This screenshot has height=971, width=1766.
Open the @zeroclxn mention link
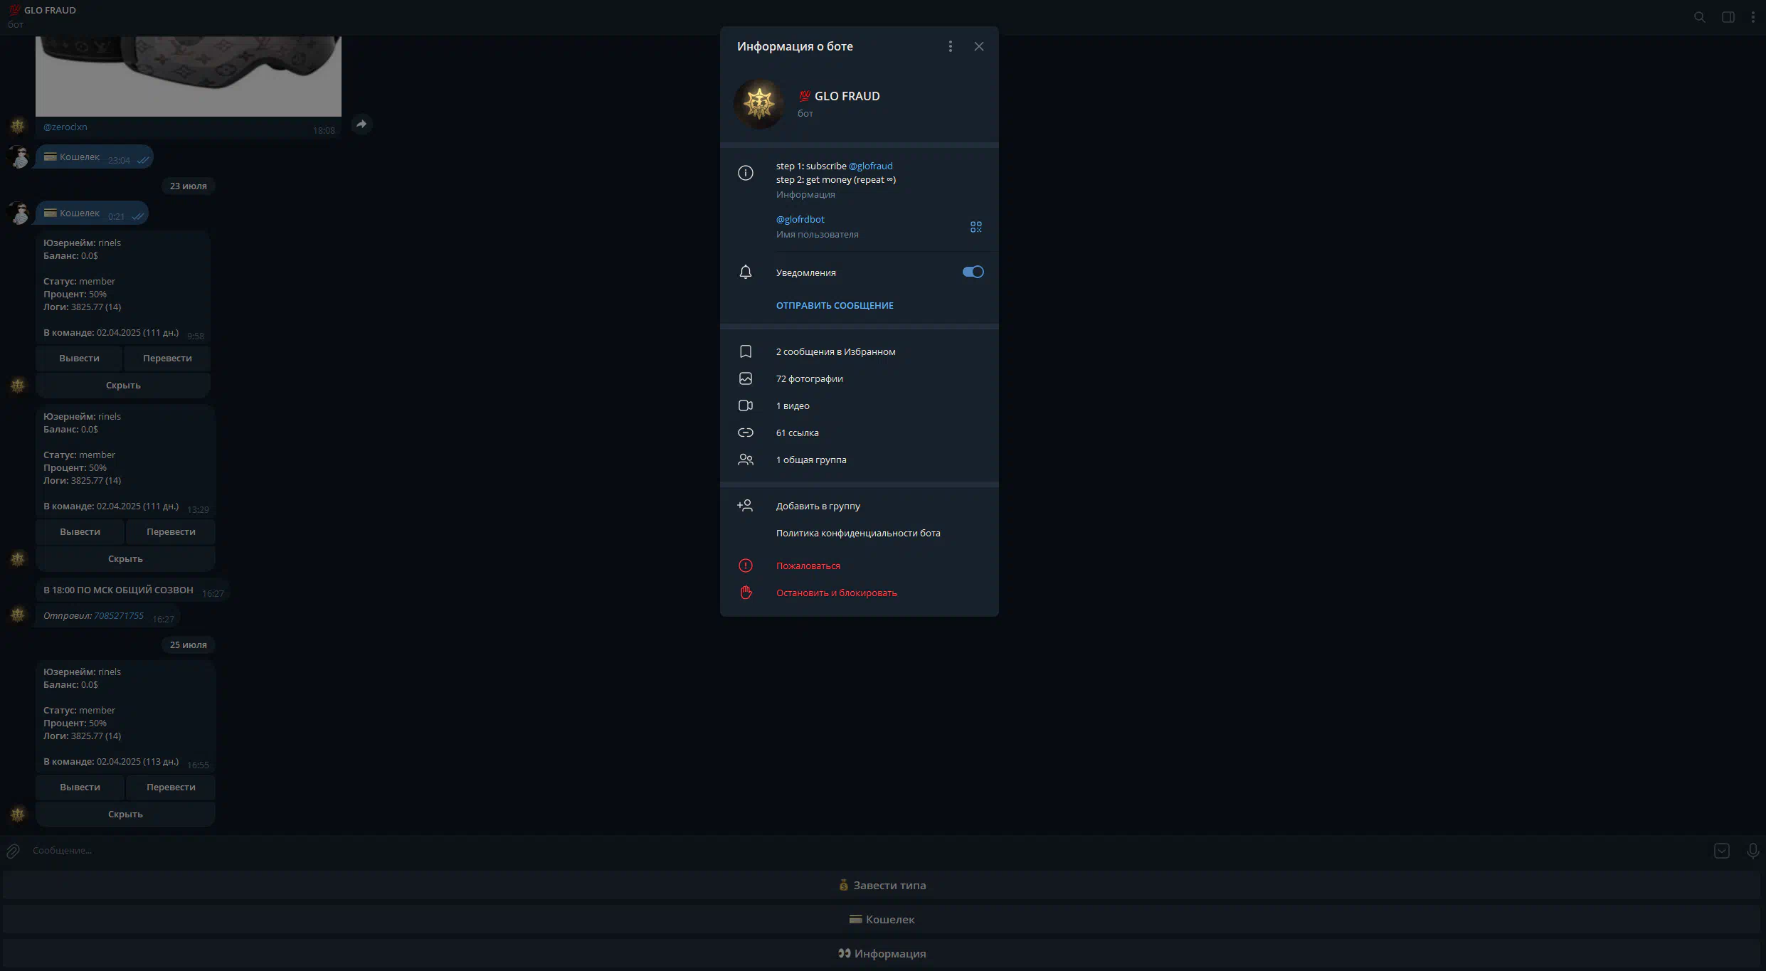point(65,127)
